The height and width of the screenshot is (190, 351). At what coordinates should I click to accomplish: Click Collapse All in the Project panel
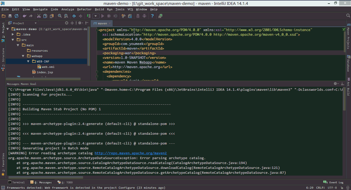pyautogui.click(x=72, y=23)
